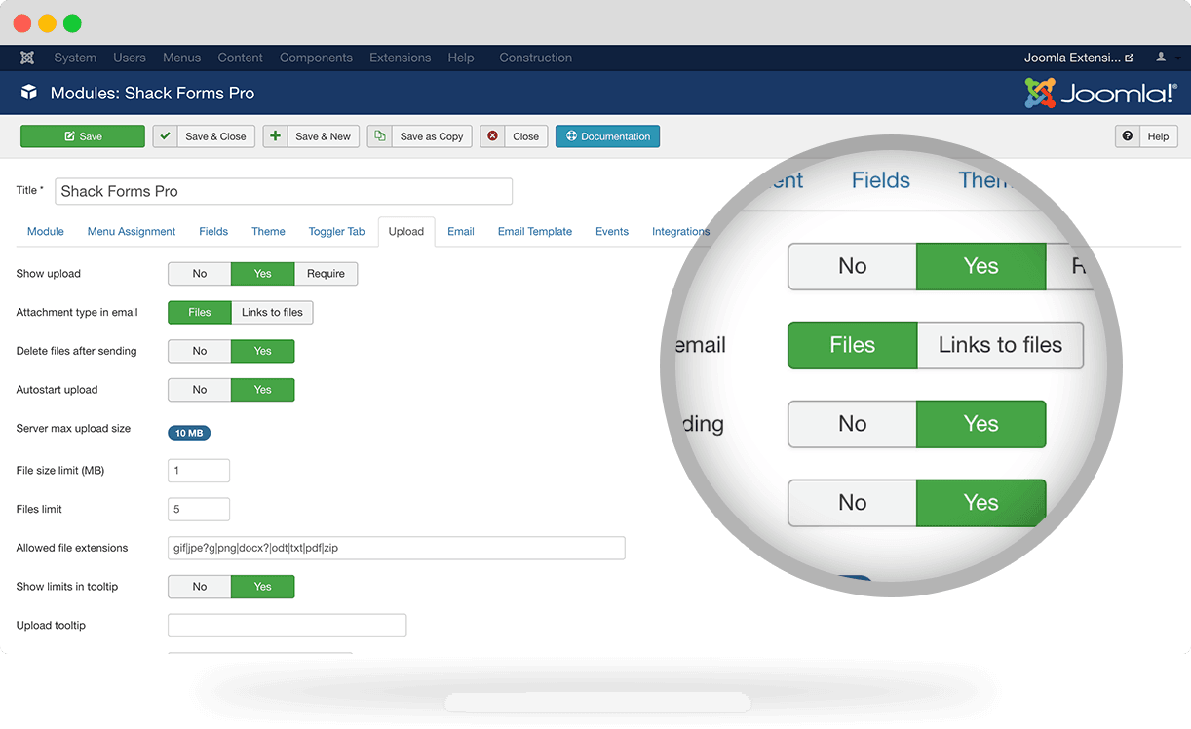The width and height of the screenshot is (1191, 729).
Task: Choose Links to files attachment type
Action: point(272,313)
